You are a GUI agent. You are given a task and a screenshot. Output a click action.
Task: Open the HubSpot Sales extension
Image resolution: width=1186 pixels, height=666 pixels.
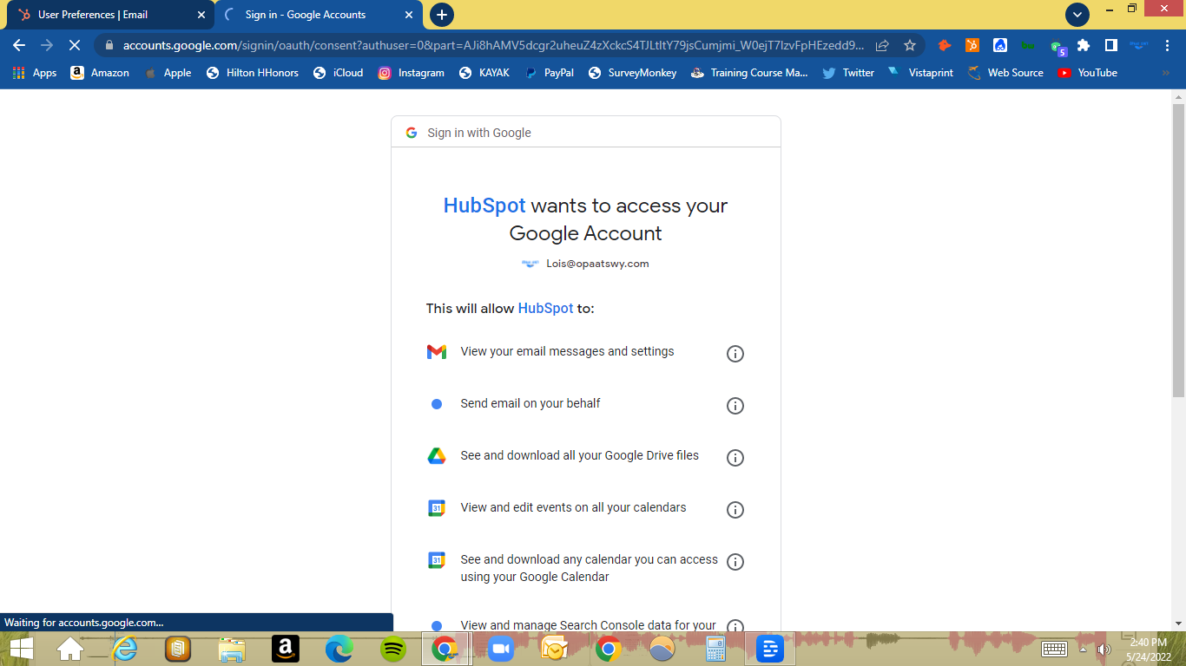pyautogui.click(x=972, y=45)
